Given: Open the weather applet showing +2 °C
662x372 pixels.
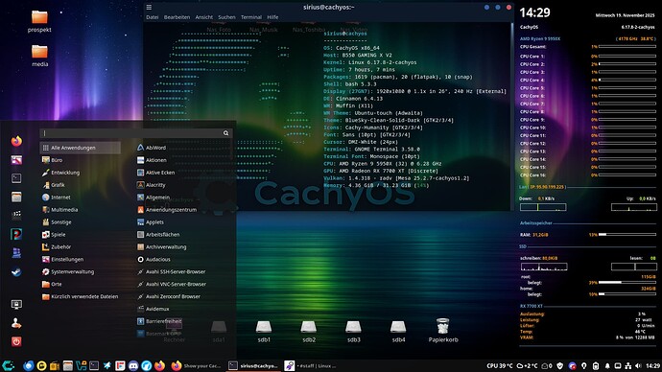Looking at the screenshot, I should coord(527,365).
